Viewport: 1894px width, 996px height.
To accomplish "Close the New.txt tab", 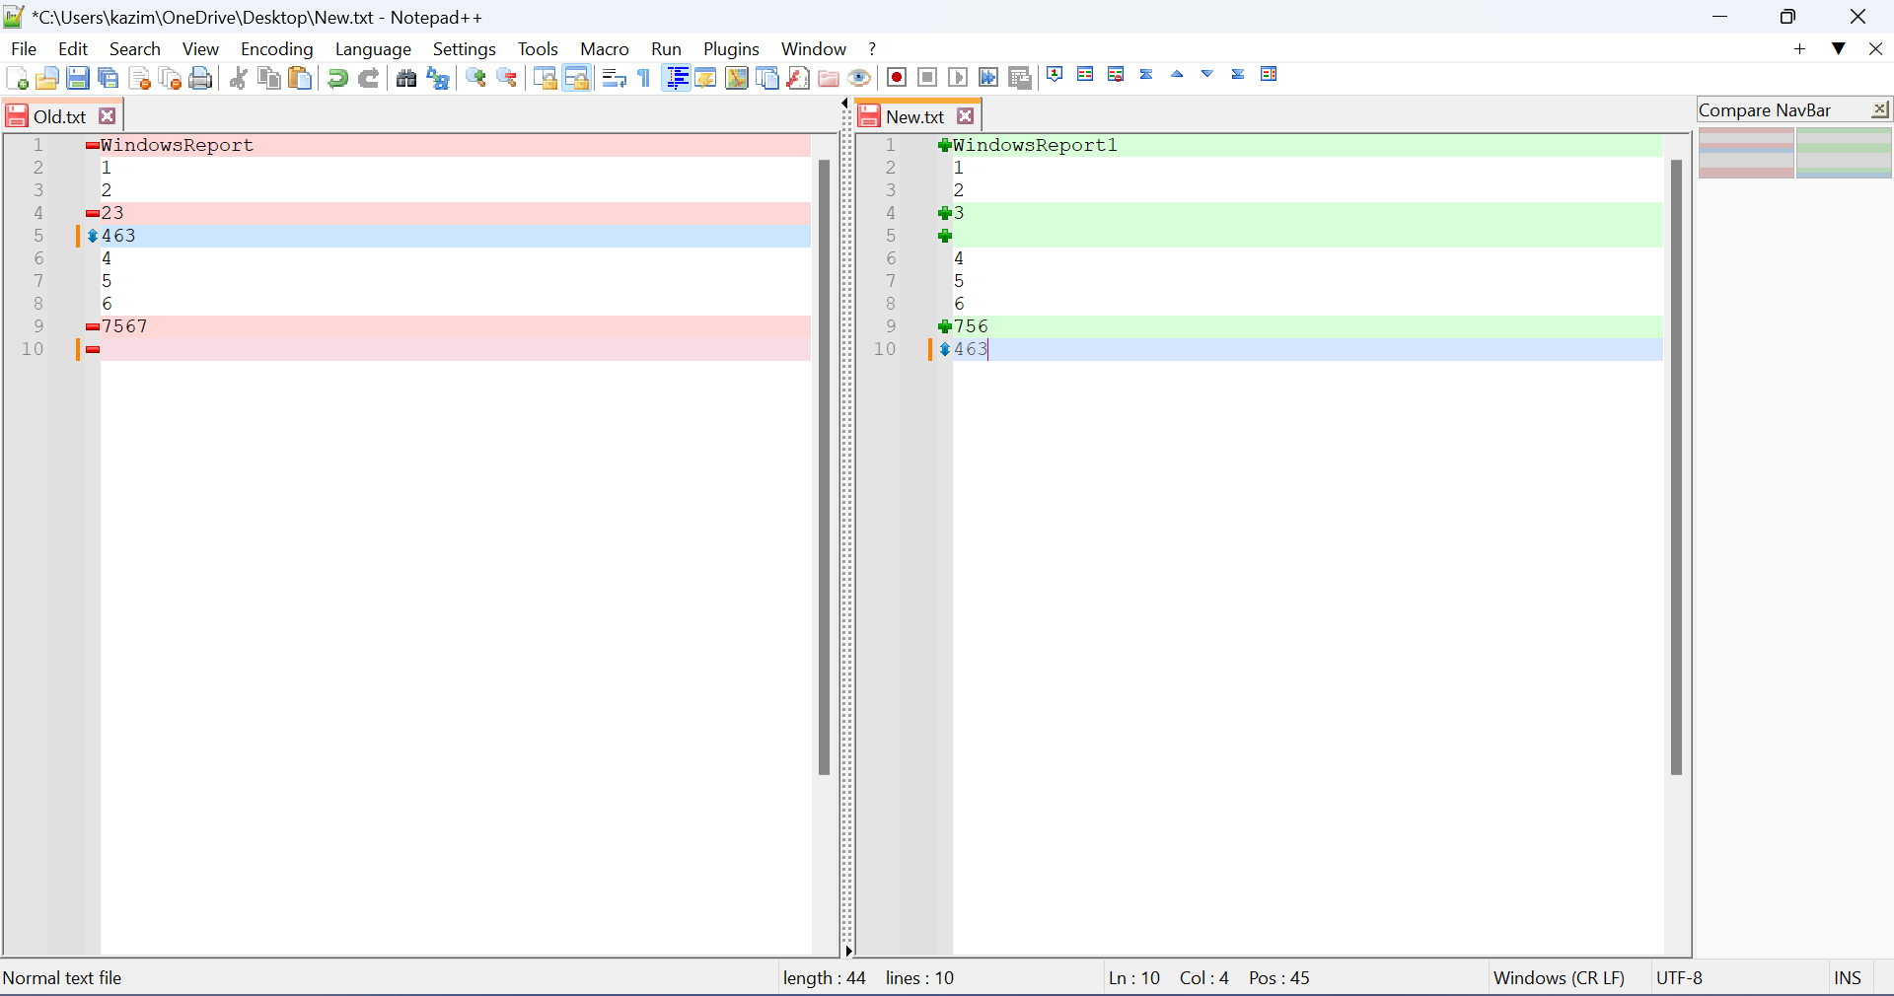I will [x=966, y=116].
